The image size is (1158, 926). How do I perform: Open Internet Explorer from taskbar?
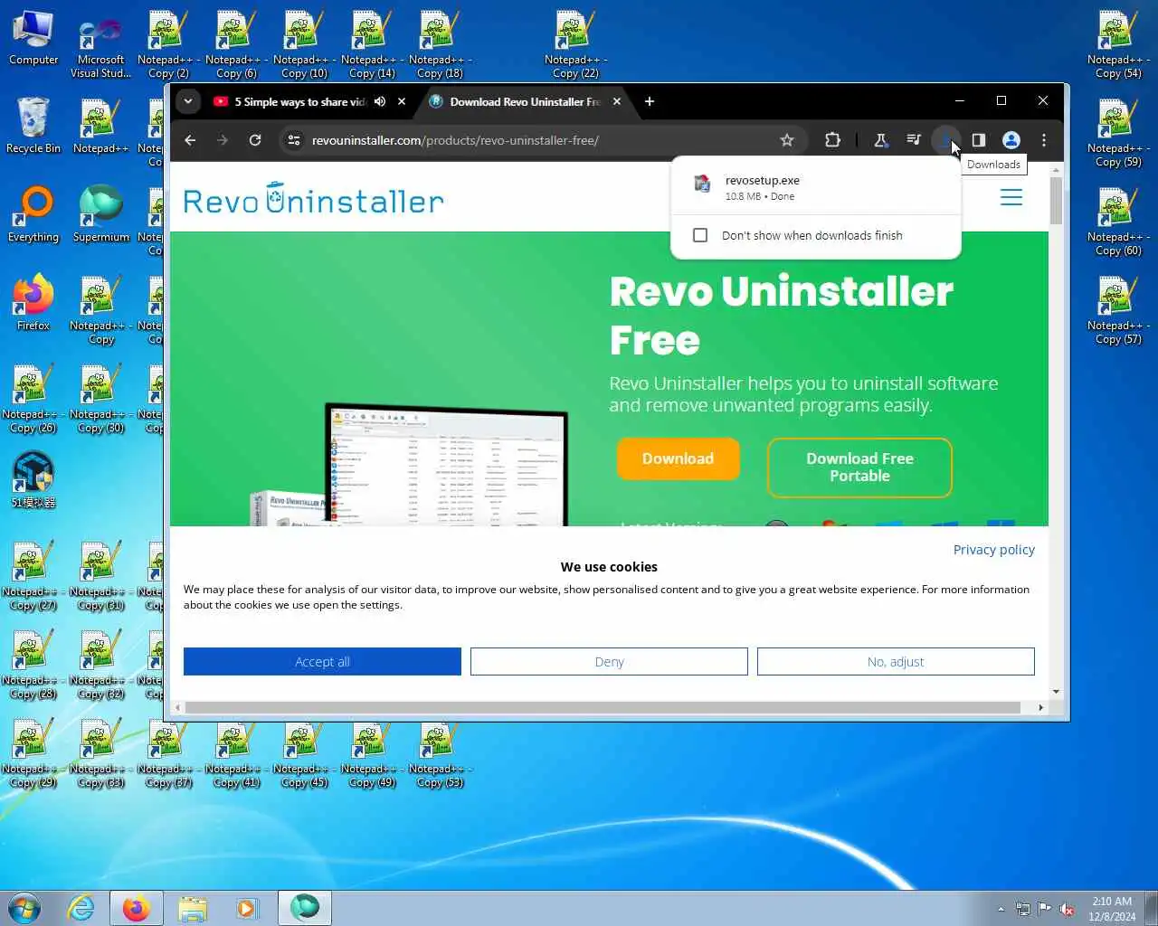pyautogui.click(x=81, y=908)
